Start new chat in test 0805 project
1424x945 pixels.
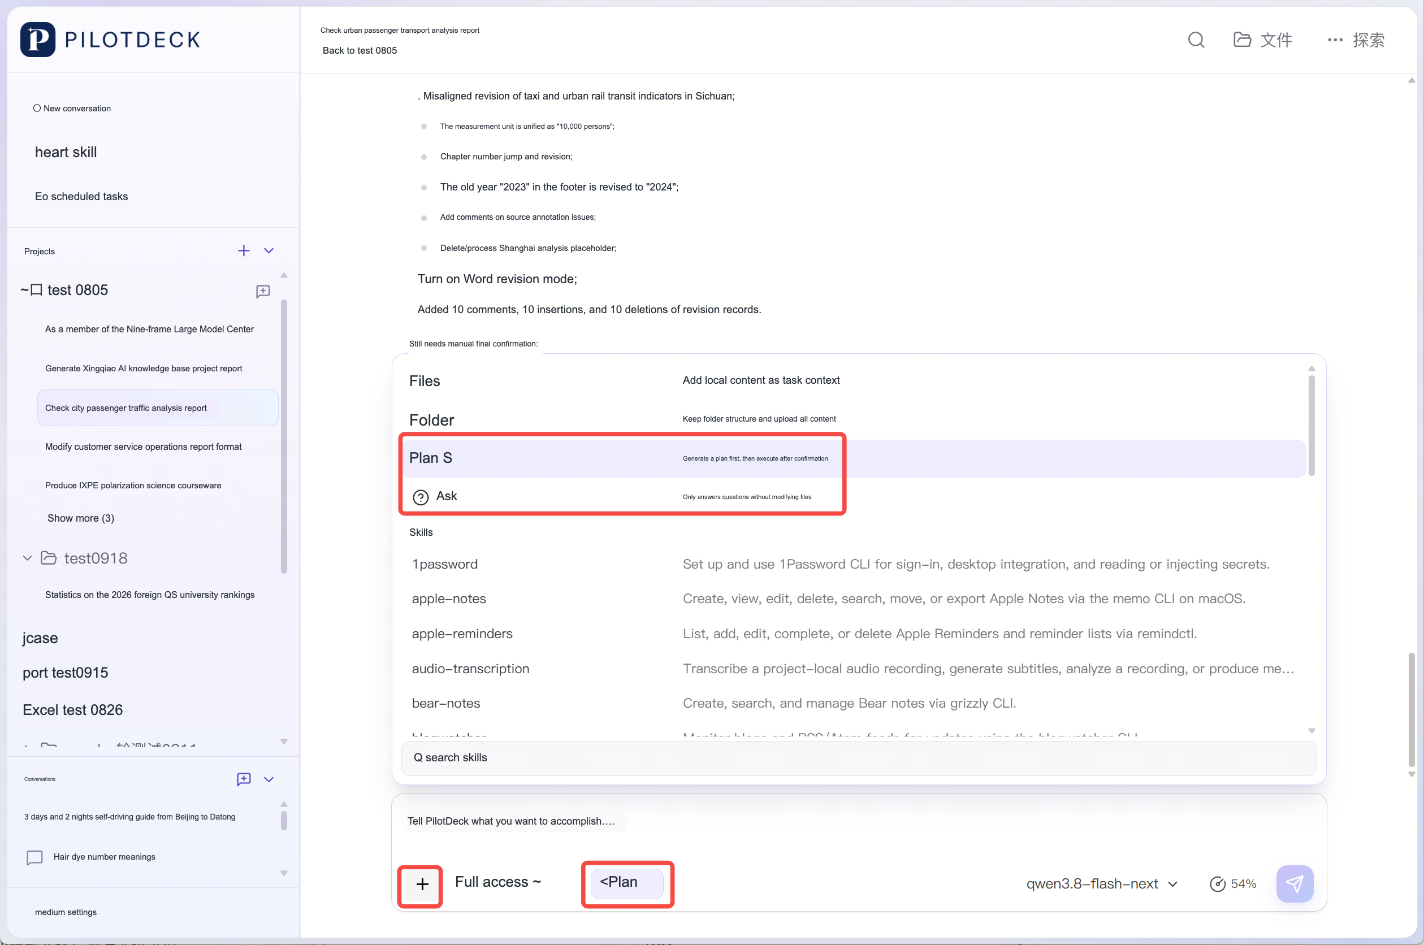click(x=263, y=292)
